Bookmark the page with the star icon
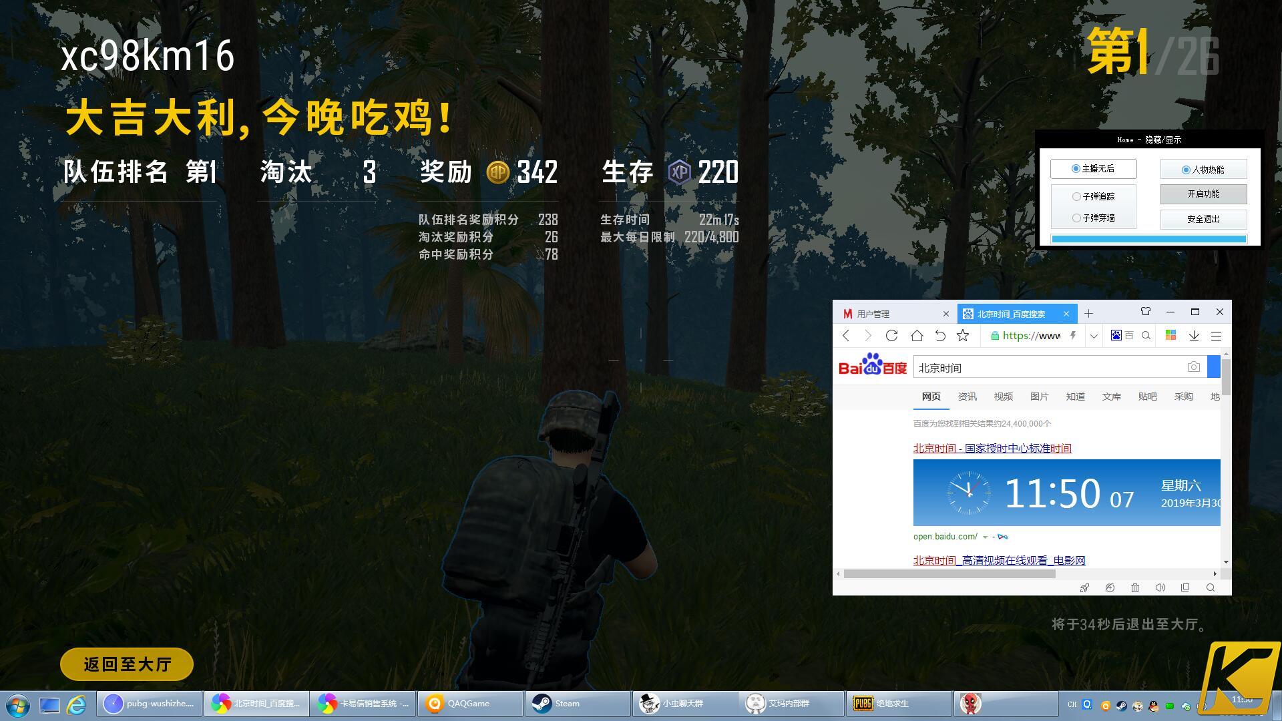This screenshot has height=721, width=1282. pyautogui.click(x=963, y=336)
